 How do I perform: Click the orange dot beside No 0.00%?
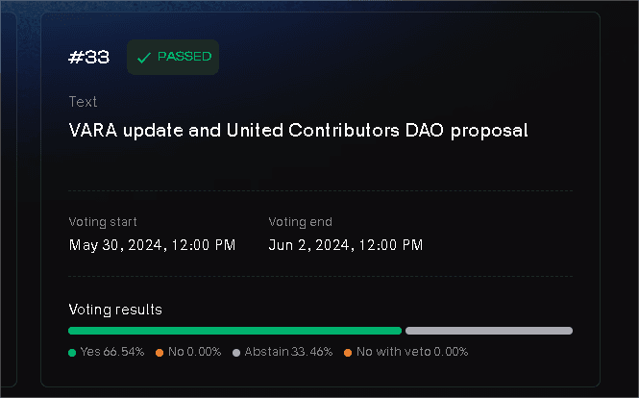pos(160,353)
